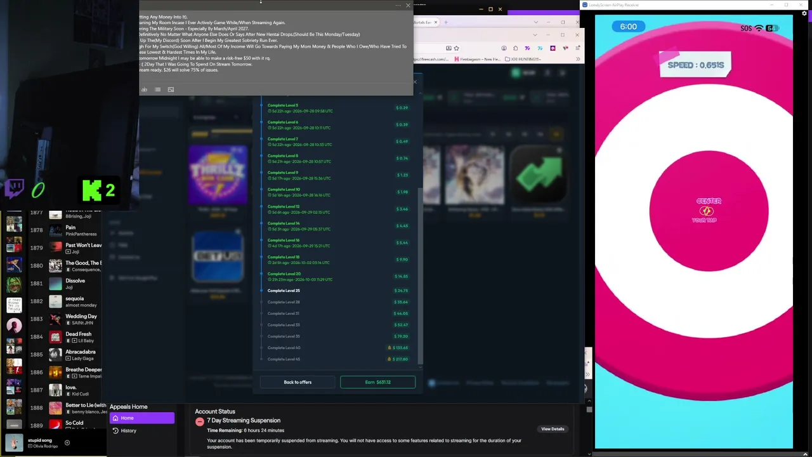
Task: Bookmark page with Firefox star icon
Action: click(456, 48)
